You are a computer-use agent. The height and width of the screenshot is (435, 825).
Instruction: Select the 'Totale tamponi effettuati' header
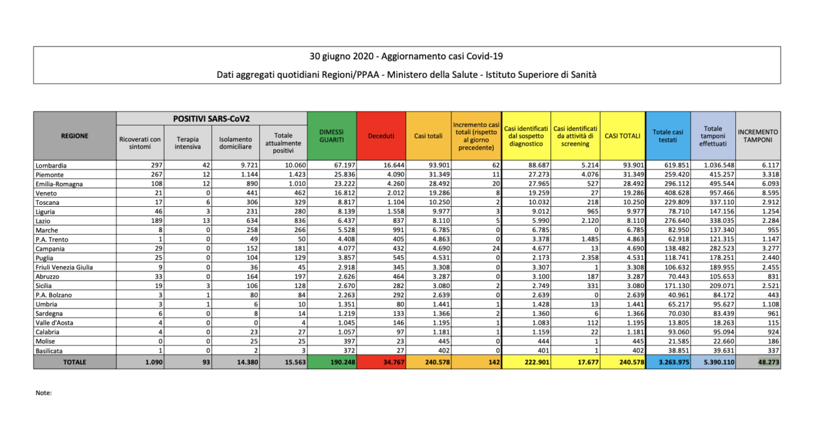[x=713, y=136]
